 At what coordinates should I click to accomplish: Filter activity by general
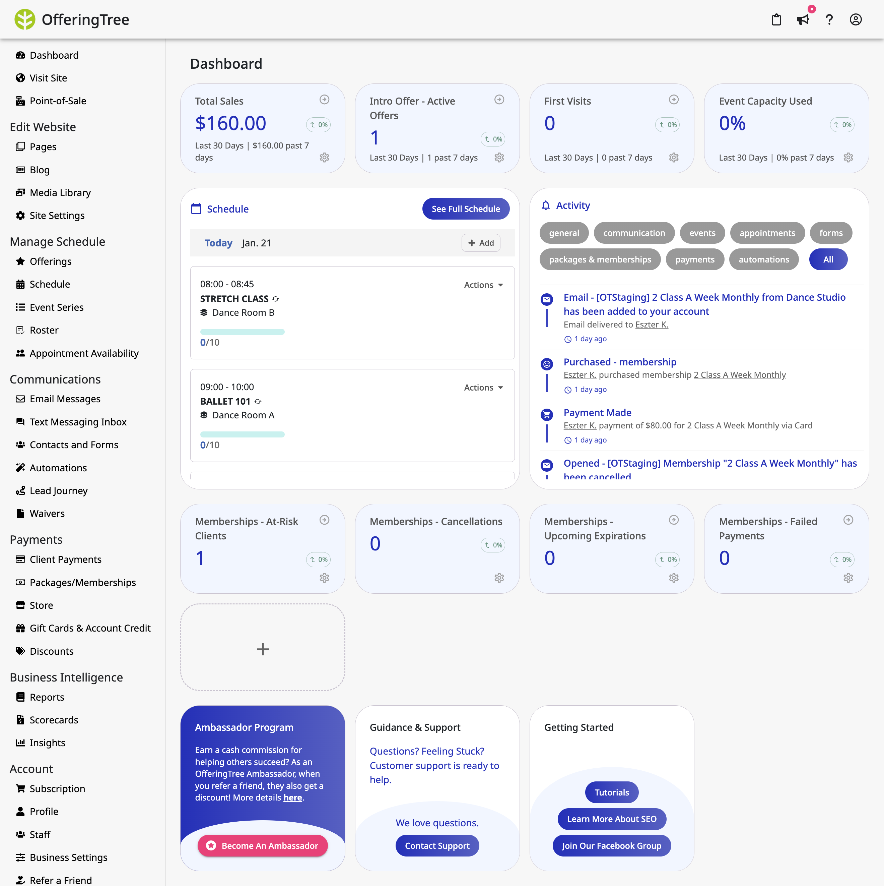point(564,233)
